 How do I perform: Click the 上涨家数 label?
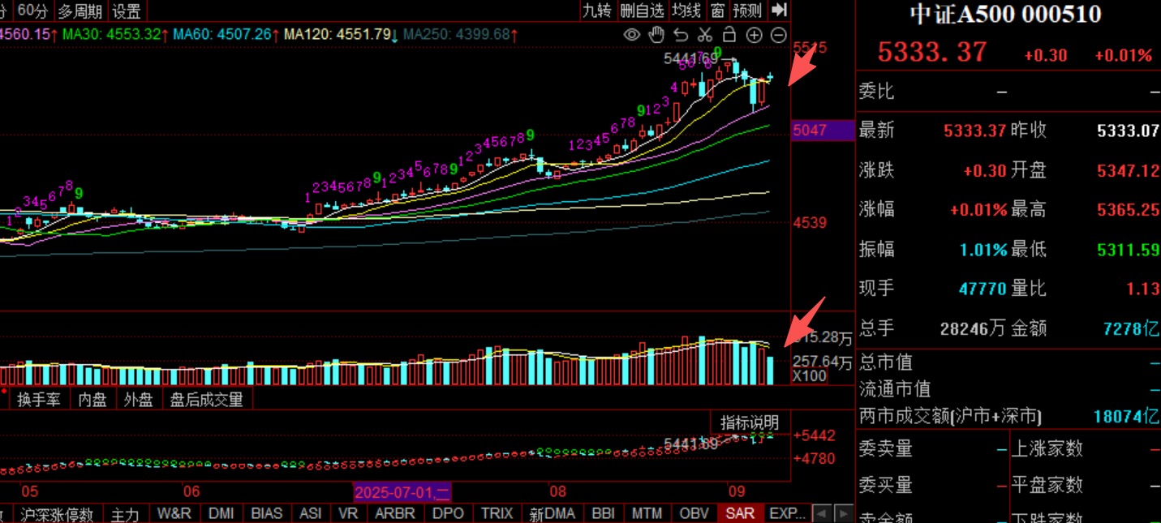tap(1047, 448)
